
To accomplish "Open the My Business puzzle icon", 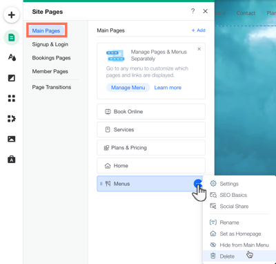I will click(12, 119).
